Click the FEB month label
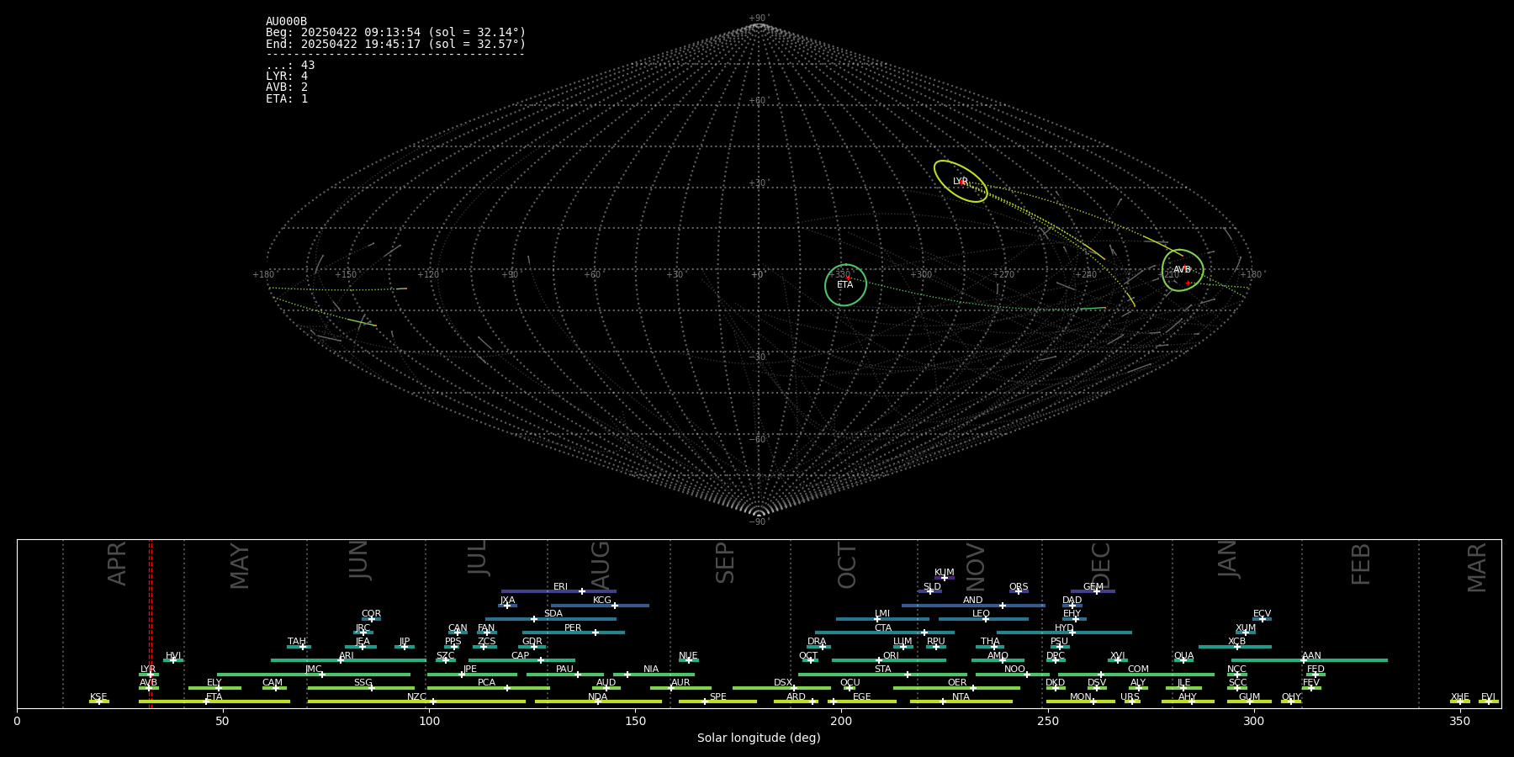This screenshot has width=1514, height=757. (x=1360, y=564)
